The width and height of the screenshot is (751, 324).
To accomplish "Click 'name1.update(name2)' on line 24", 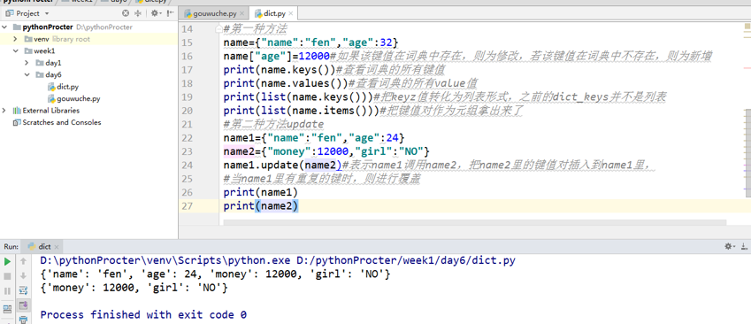I will (282, 166).
